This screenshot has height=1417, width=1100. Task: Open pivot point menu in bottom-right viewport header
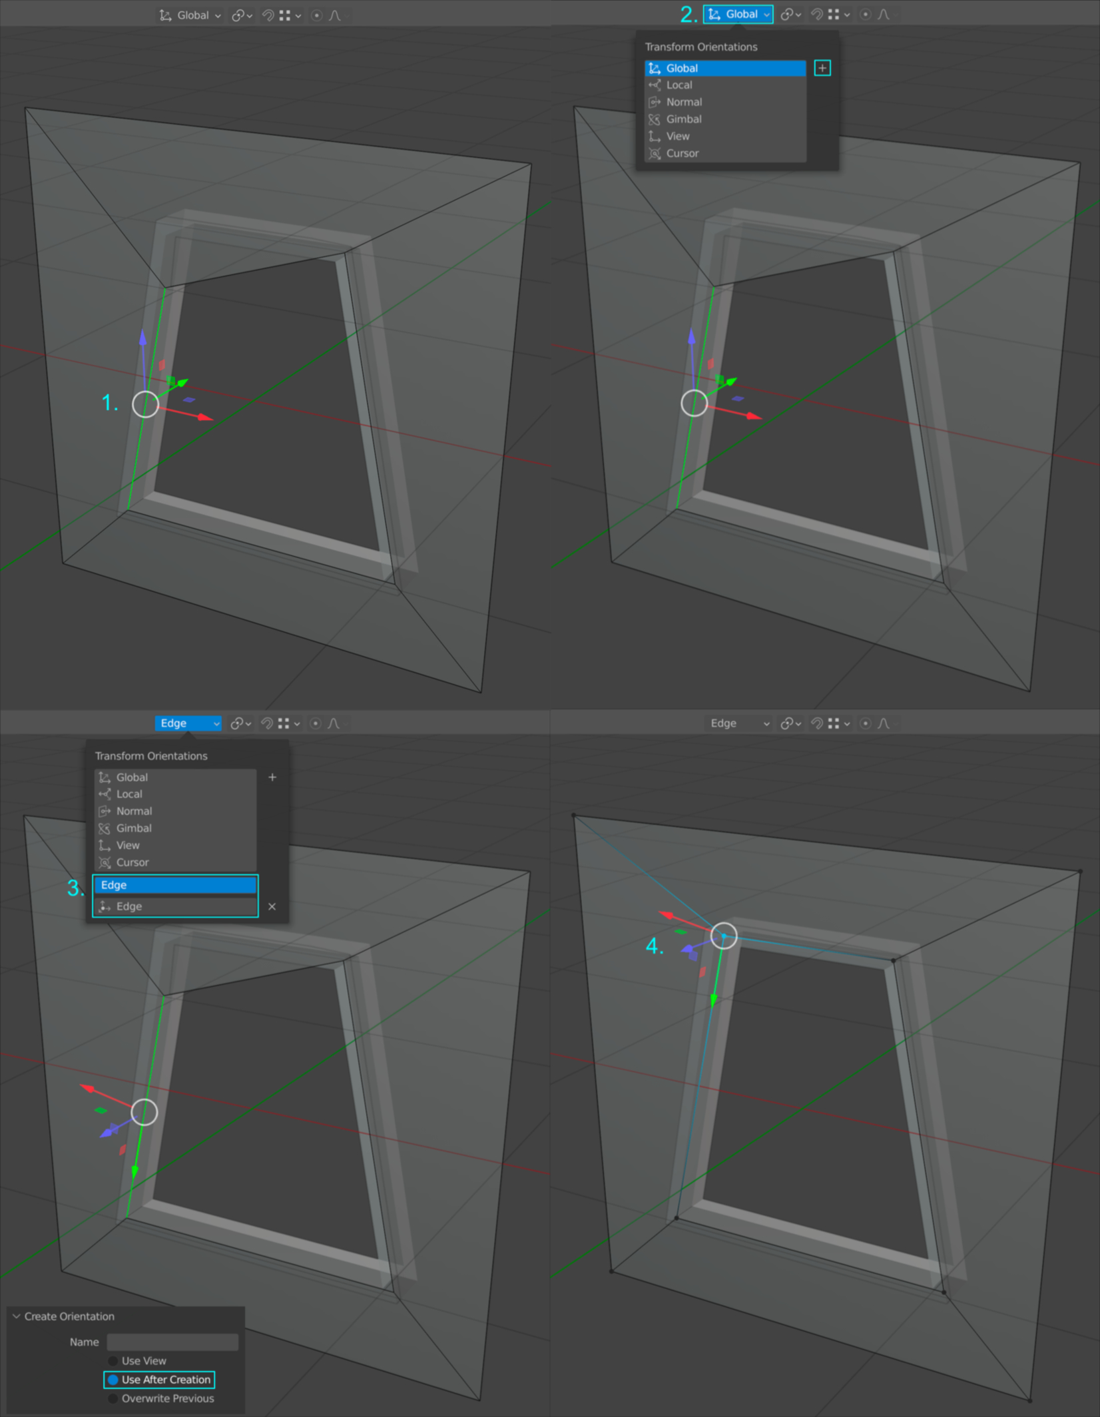click(x=790, y=723)
